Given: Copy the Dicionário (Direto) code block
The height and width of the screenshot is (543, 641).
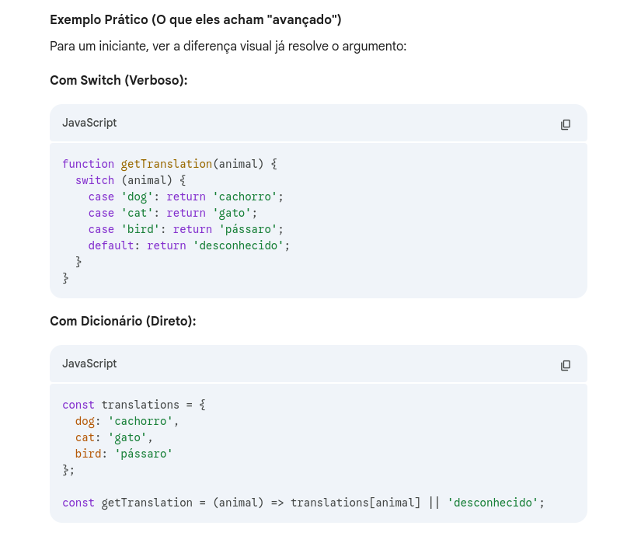Looking at the screenshot, I should (x=566, y=365).
